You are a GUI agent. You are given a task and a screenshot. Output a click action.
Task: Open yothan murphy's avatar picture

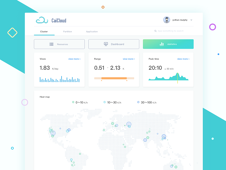click(x=166, y=20)
